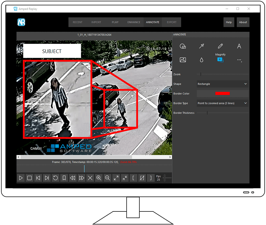Image resolution: width=266 pixels, height=225 pixels.
Task: Choose the freehand Pencil tool
Action: (x=220, y=46)
